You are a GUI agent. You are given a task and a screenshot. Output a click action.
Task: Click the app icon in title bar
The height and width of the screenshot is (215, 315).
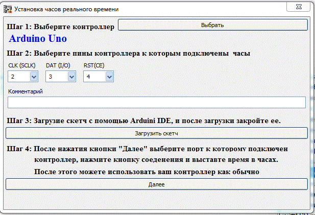point(8,9)
